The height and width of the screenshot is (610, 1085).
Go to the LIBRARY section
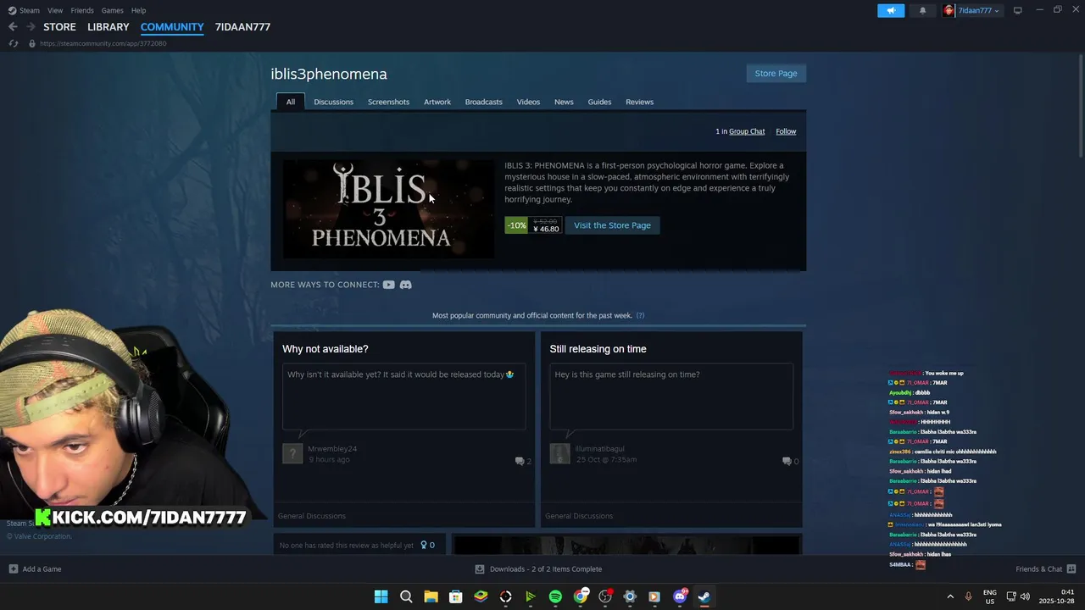(x=108, y=27)
